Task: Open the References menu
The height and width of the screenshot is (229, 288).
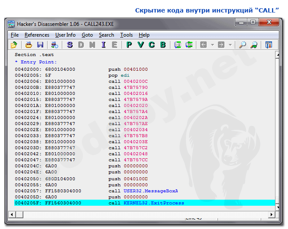Action: pyautogui.click(x=37, y=35)
